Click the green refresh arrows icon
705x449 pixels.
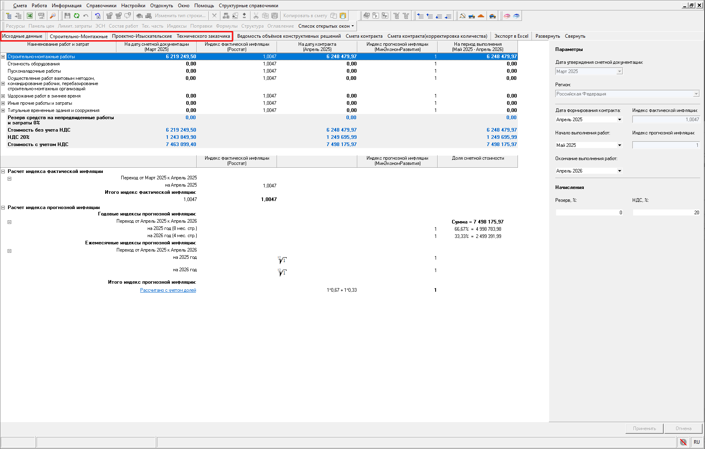[x=76, y=16]
